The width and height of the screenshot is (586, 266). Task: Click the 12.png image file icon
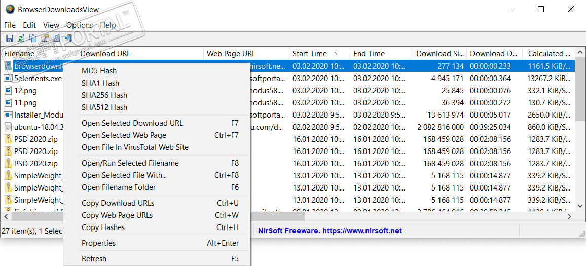tap(8, 91)
